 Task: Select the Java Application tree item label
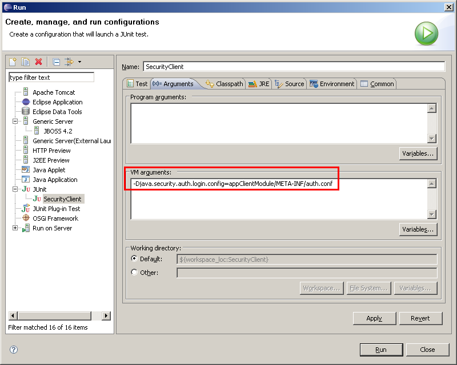[55, 179]
